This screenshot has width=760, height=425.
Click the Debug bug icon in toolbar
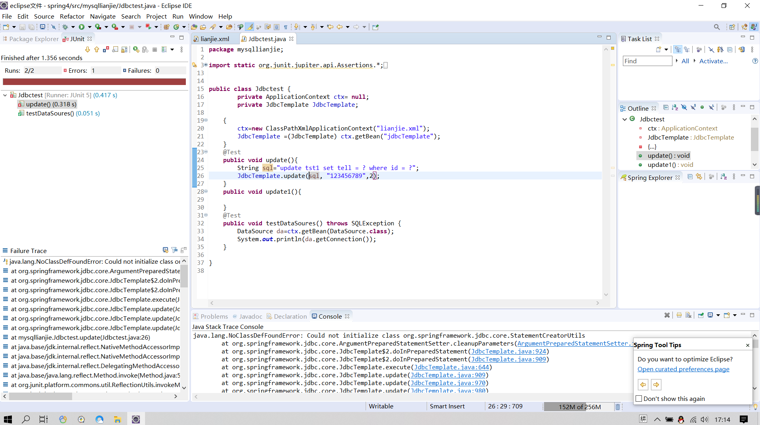[x=65, y=27]
